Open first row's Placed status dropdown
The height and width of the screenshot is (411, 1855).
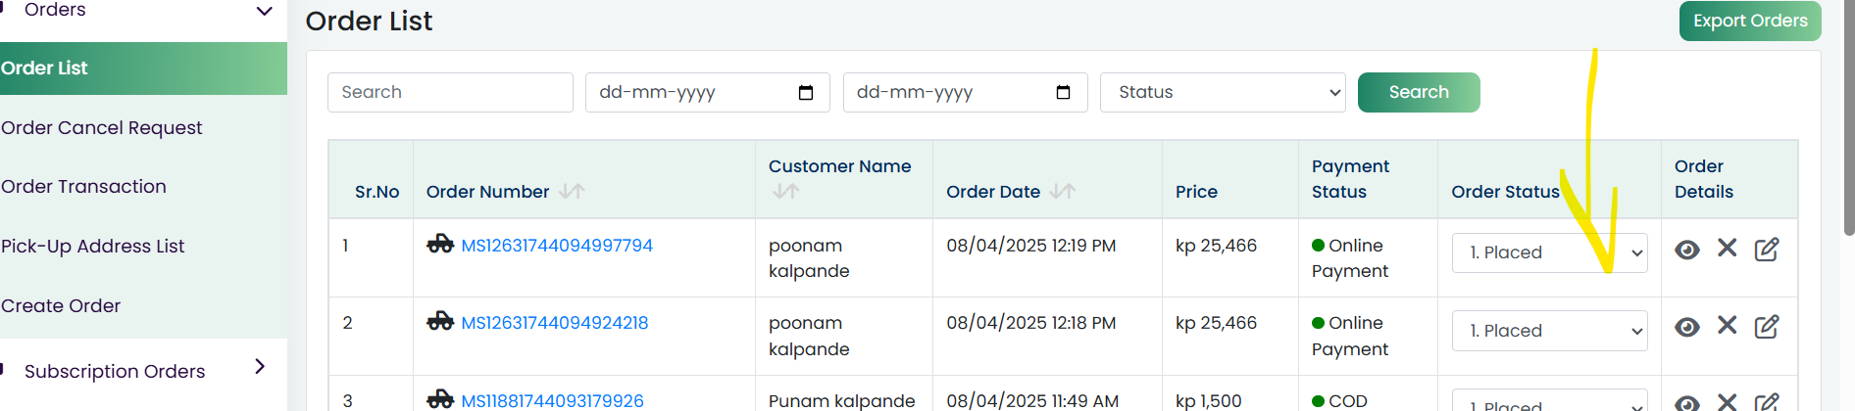click(1549, 252)
